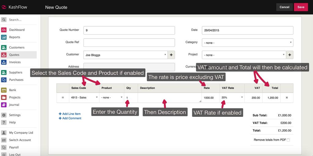The width and height of the screenshot is (313, 156).
Task: Click the Reports chart icon
Action: pos(4,37)
